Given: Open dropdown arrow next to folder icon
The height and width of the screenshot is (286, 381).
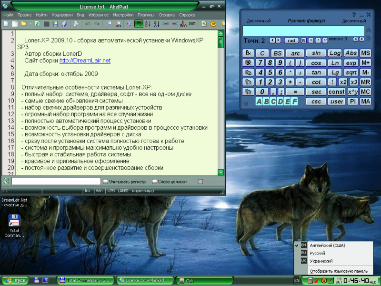Looking at the screenshot, I should point(30,23).
